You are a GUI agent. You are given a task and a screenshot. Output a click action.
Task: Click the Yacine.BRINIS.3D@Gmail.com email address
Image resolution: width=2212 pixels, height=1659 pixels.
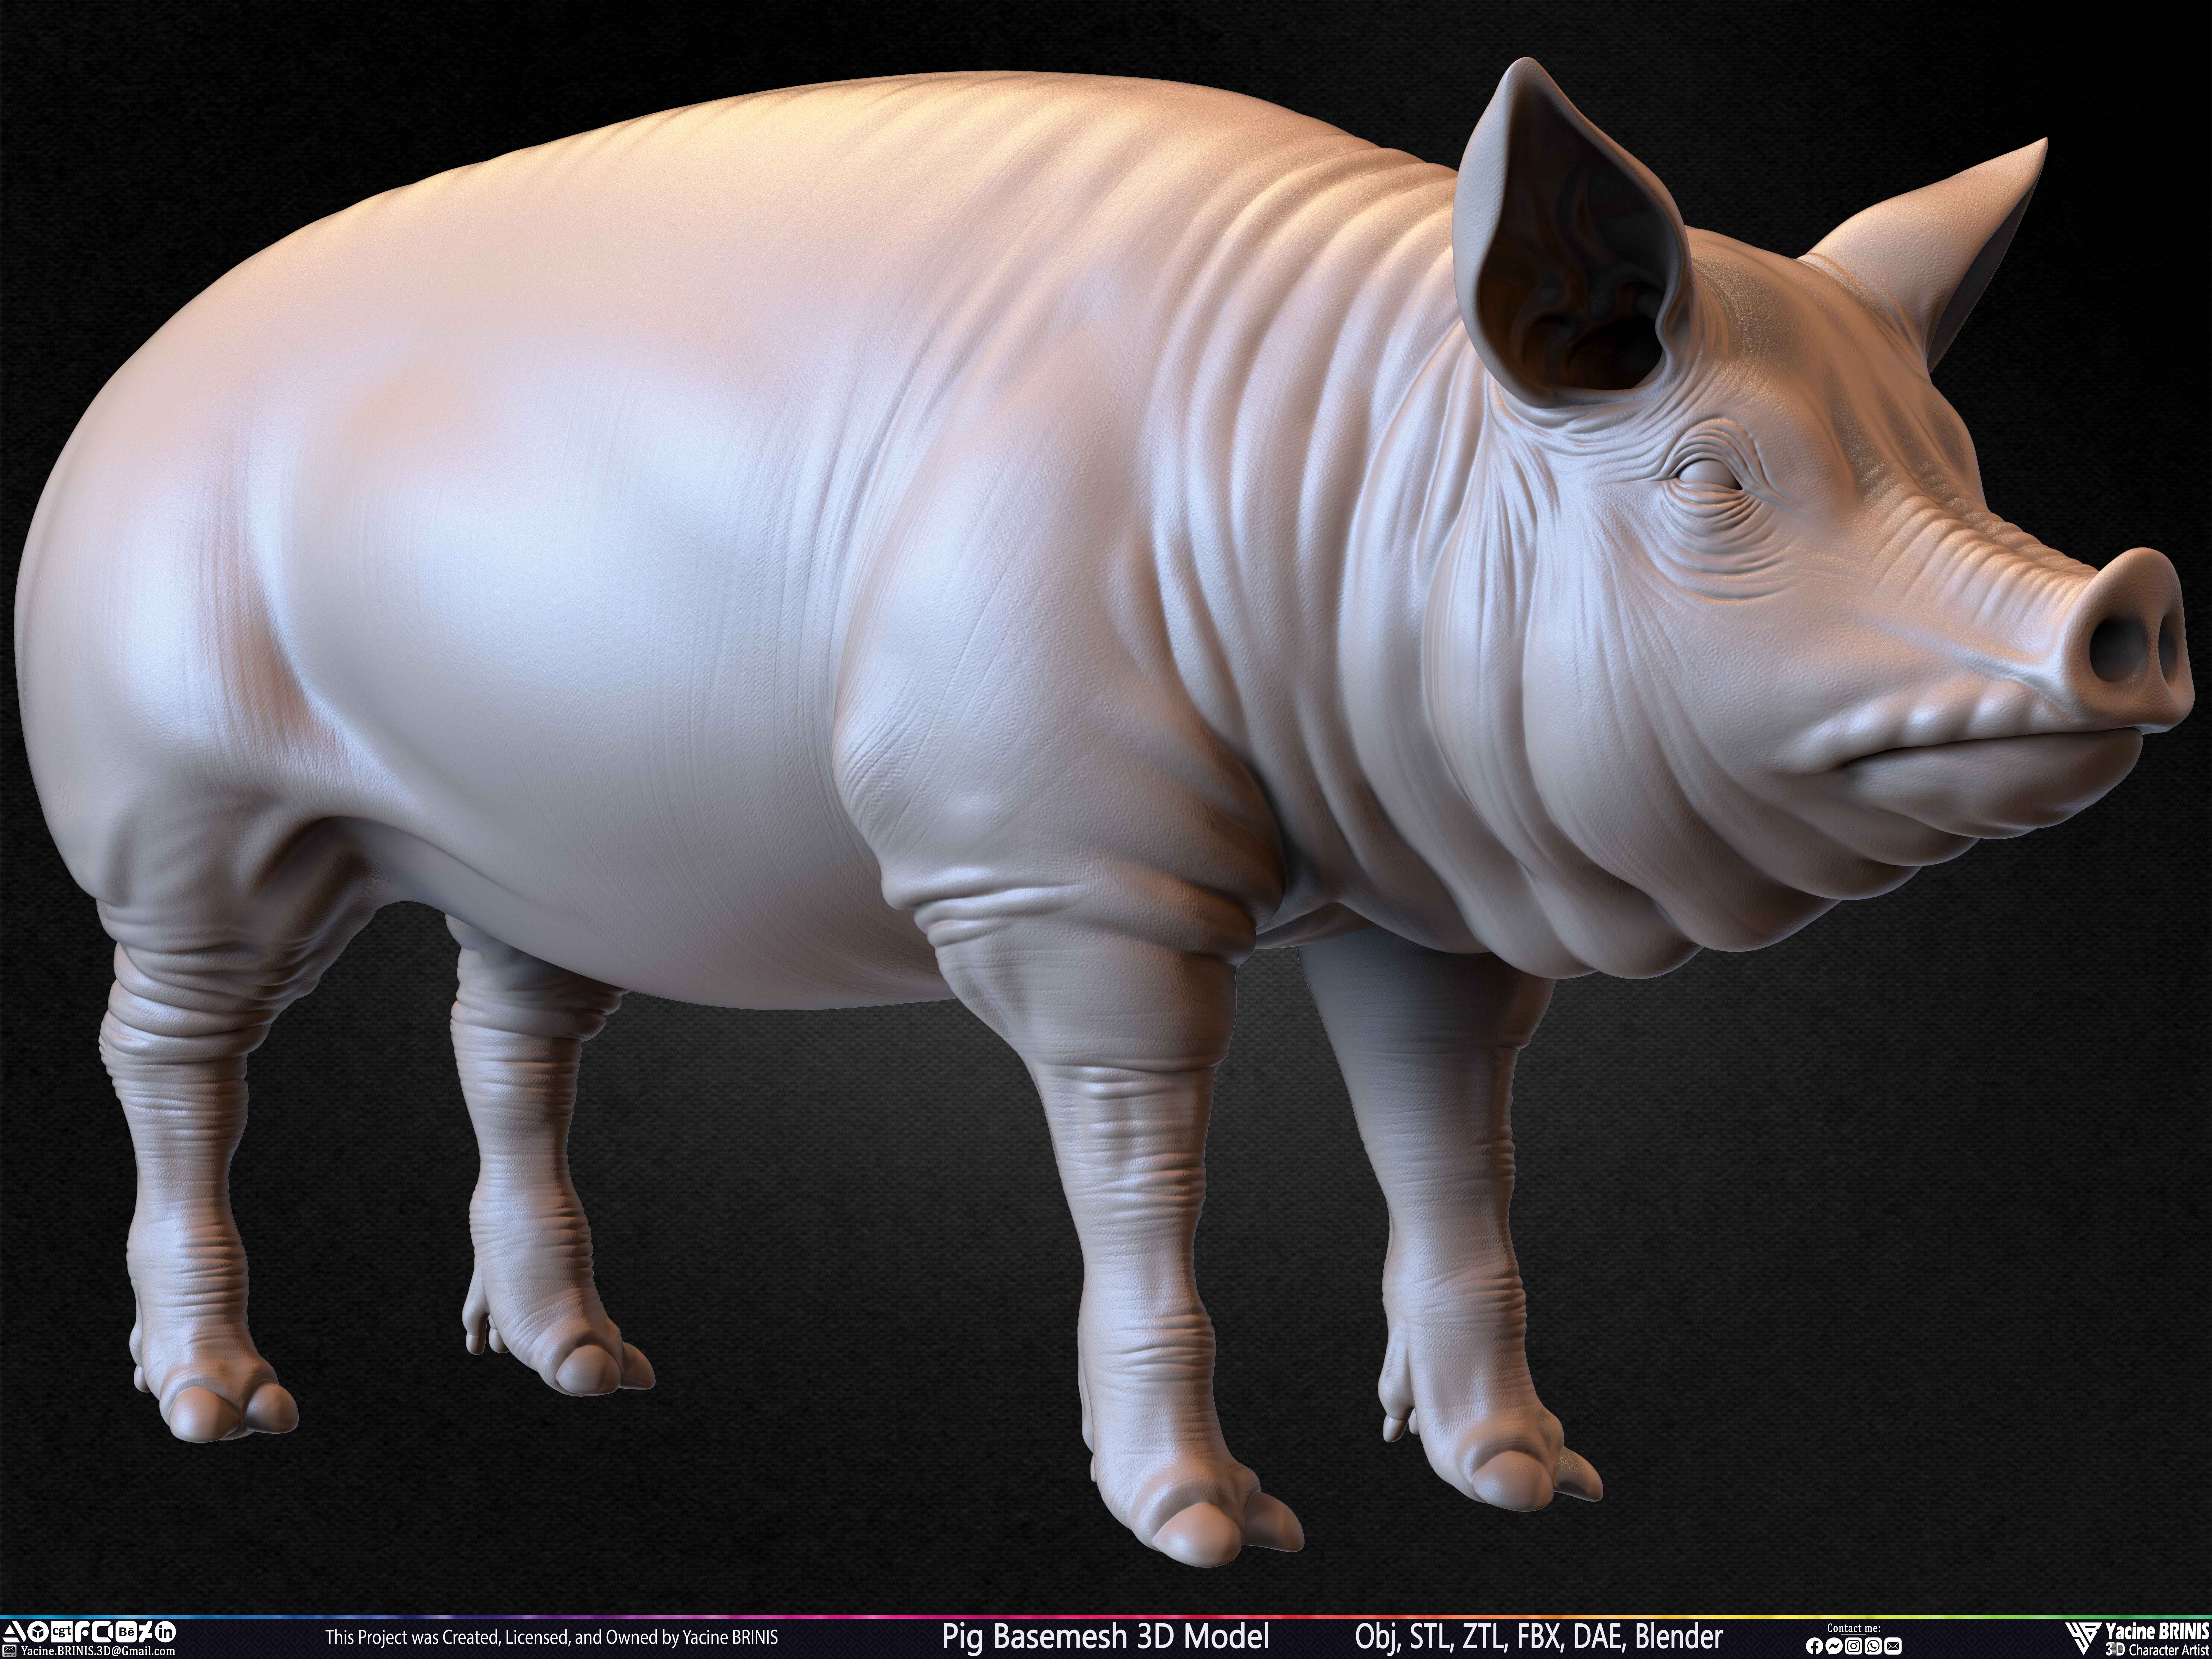[x=98, y=1651]
